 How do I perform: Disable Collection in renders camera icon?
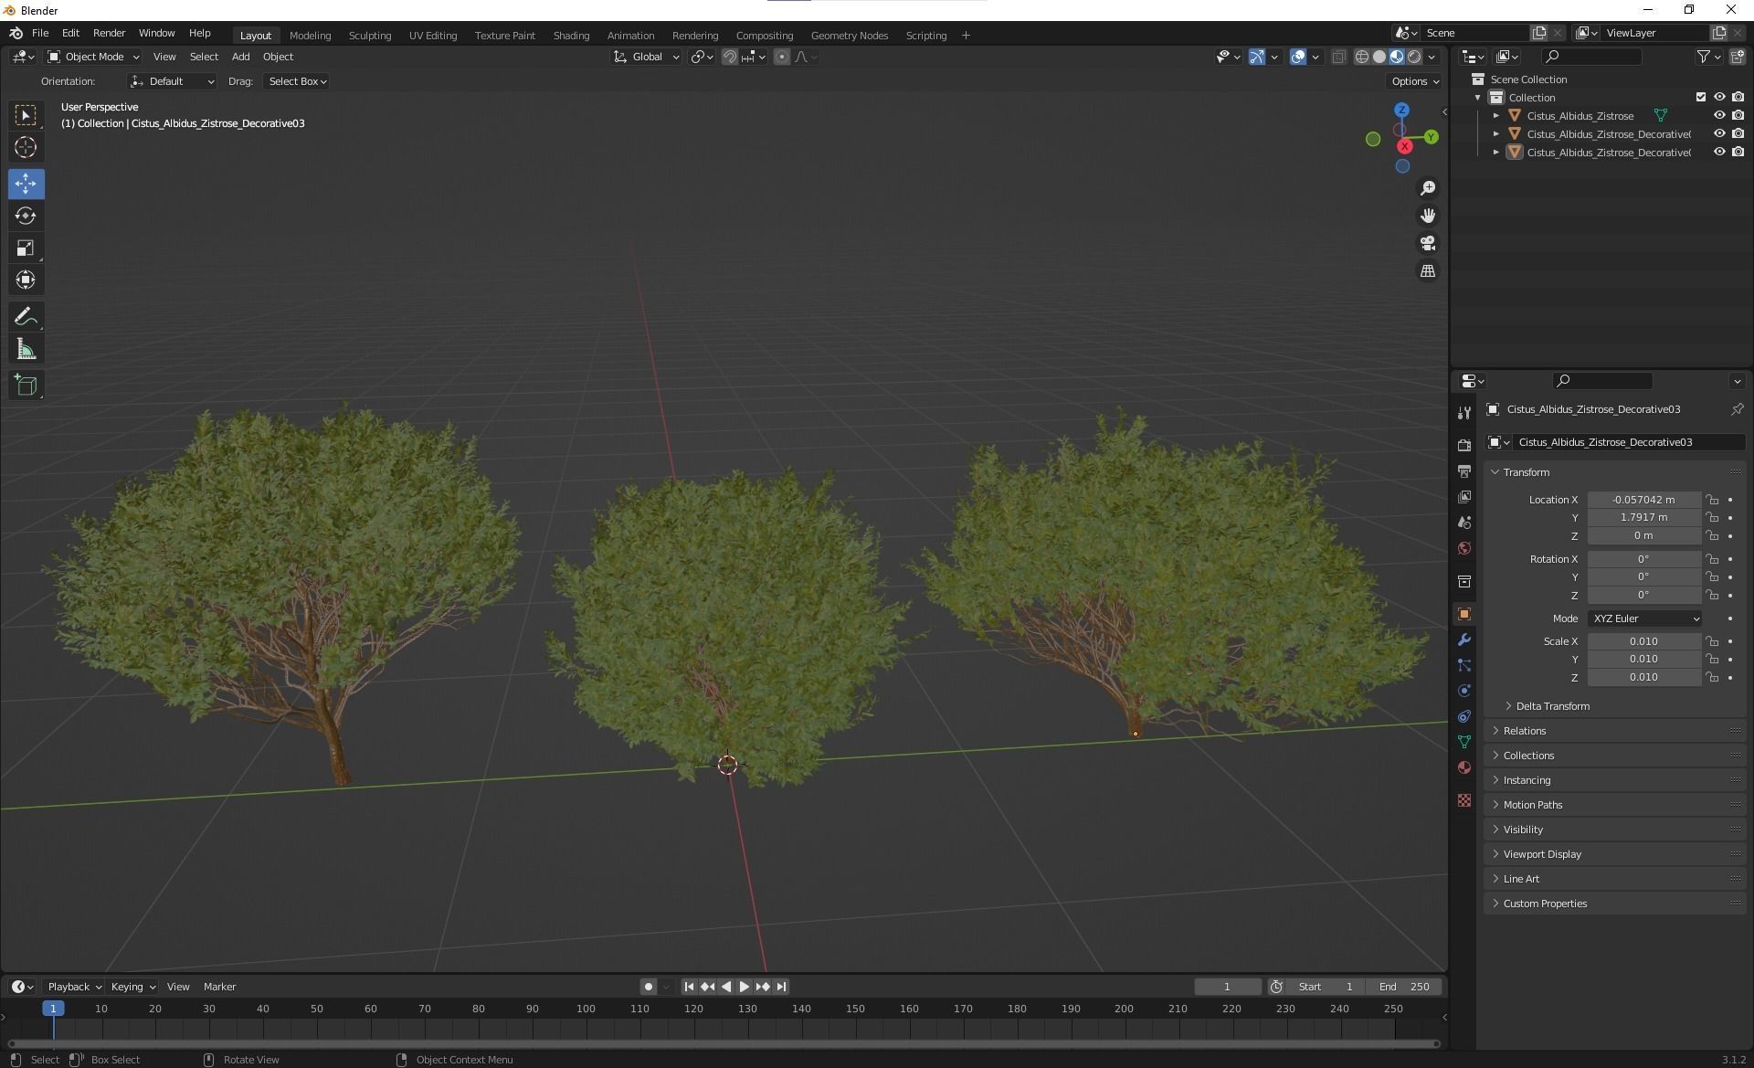point(1738,97)
